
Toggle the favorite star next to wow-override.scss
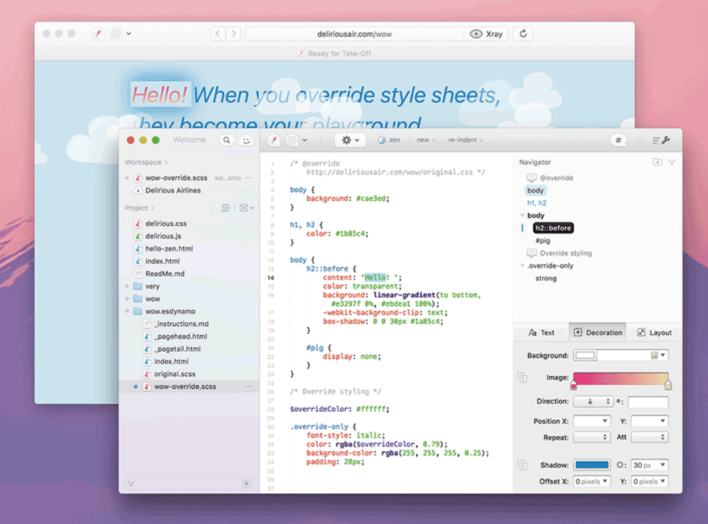[126, 178]
